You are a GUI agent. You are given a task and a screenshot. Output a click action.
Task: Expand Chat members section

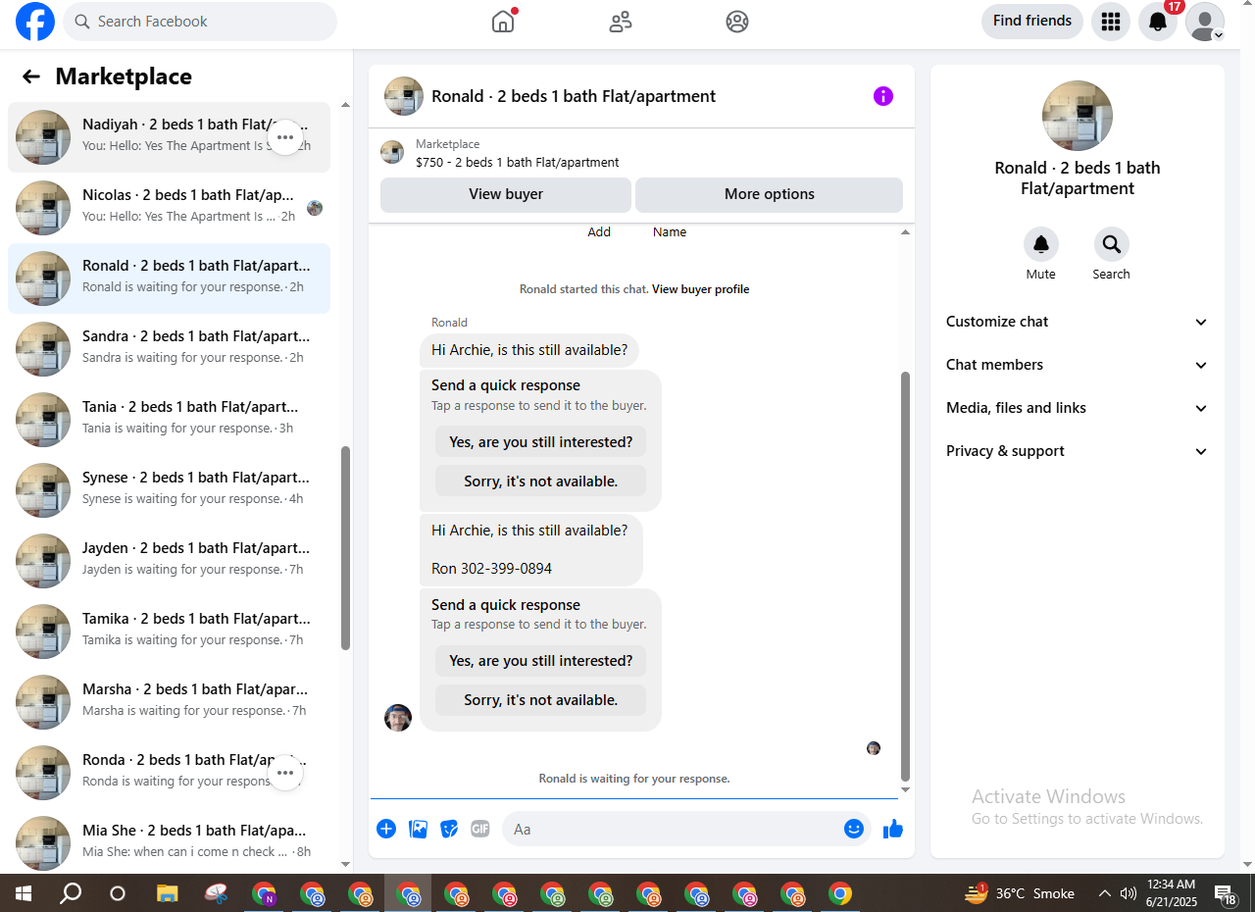click(1078, 365)
